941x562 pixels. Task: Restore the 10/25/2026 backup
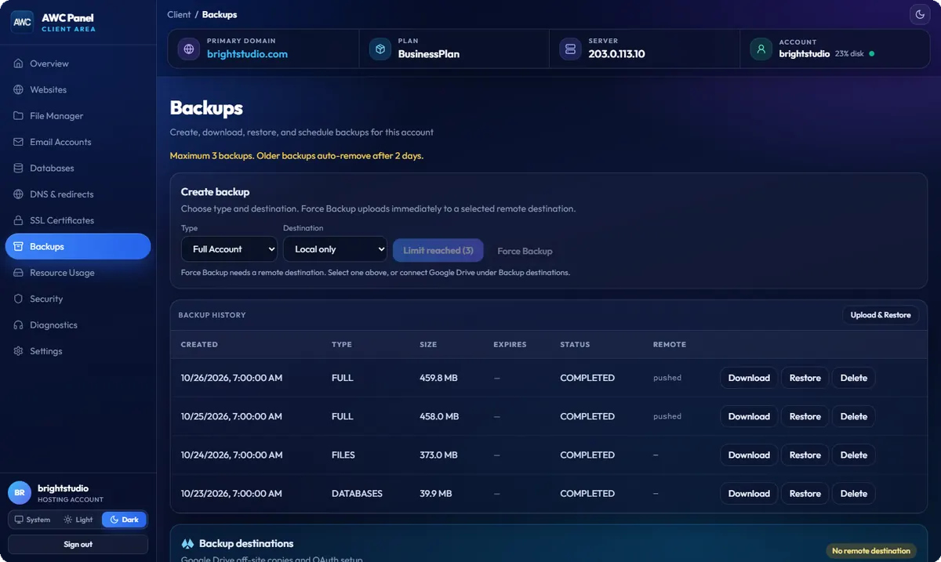[805, 416]
